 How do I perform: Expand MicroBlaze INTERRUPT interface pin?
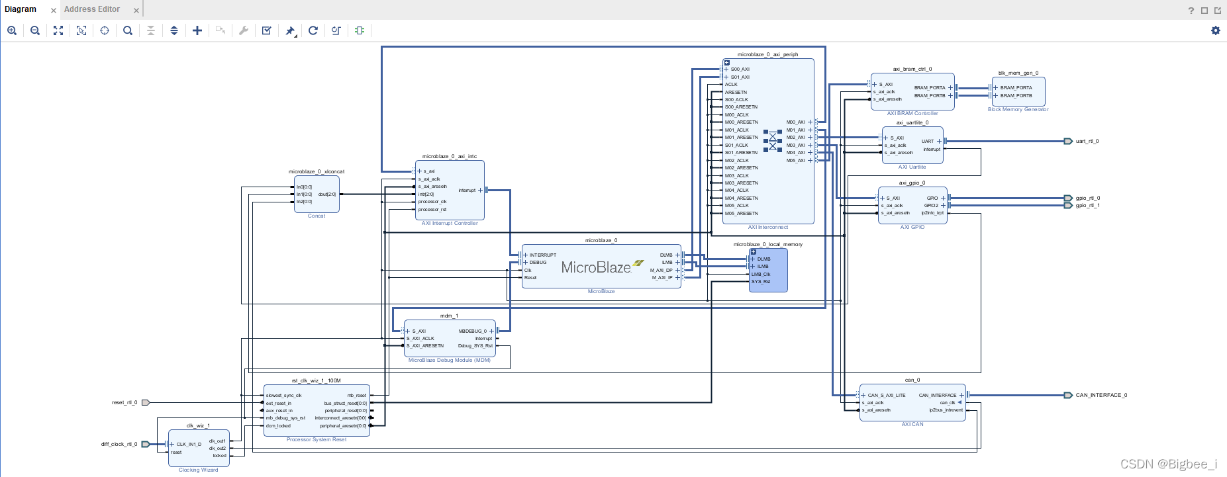click(x=526, y=255)
